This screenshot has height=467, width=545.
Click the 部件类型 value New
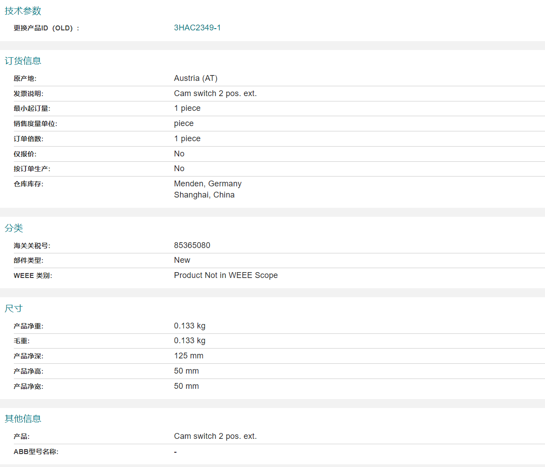[x=182, y=260]
